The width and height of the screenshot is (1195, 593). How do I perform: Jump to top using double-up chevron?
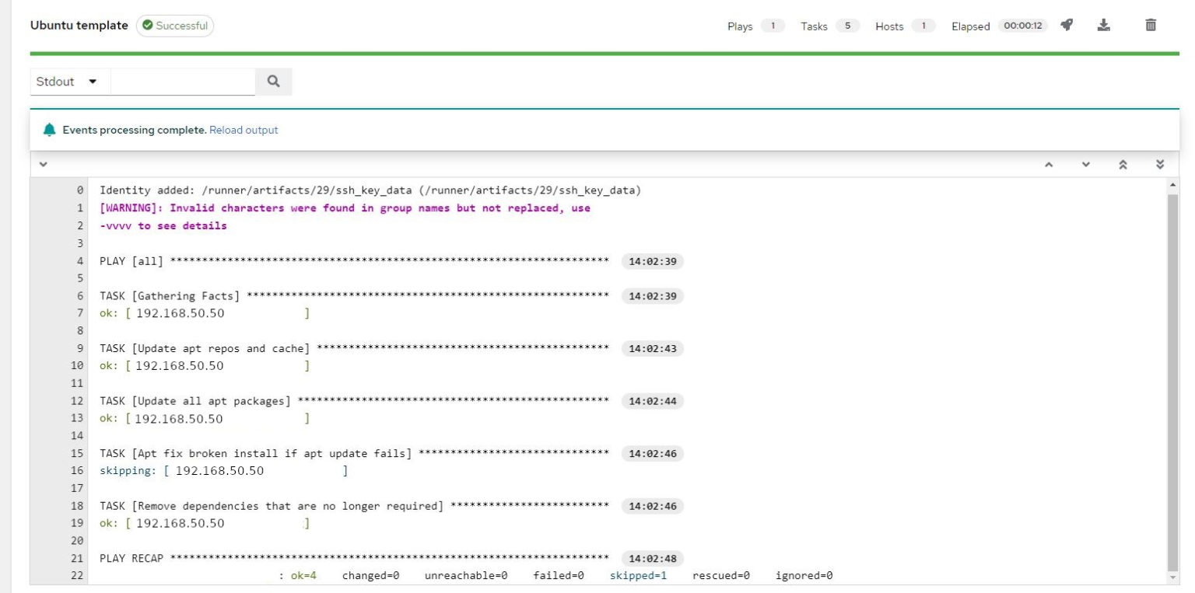1123,165
